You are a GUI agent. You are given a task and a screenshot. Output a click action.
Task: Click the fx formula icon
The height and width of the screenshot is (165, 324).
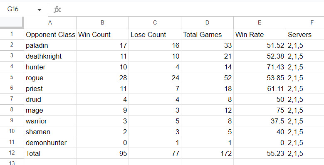(x=57, y=10)
